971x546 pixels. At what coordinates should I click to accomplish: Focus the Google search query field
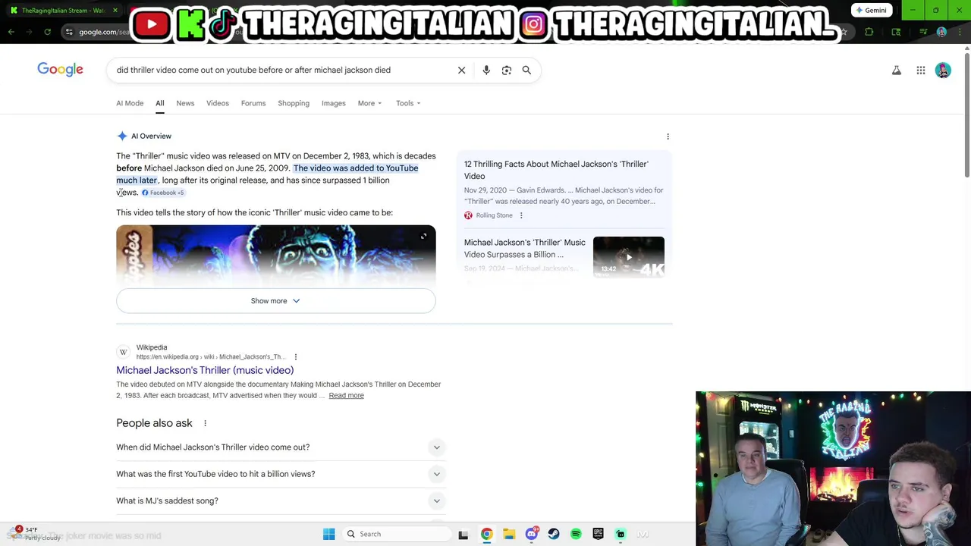[x=281, y=70]
